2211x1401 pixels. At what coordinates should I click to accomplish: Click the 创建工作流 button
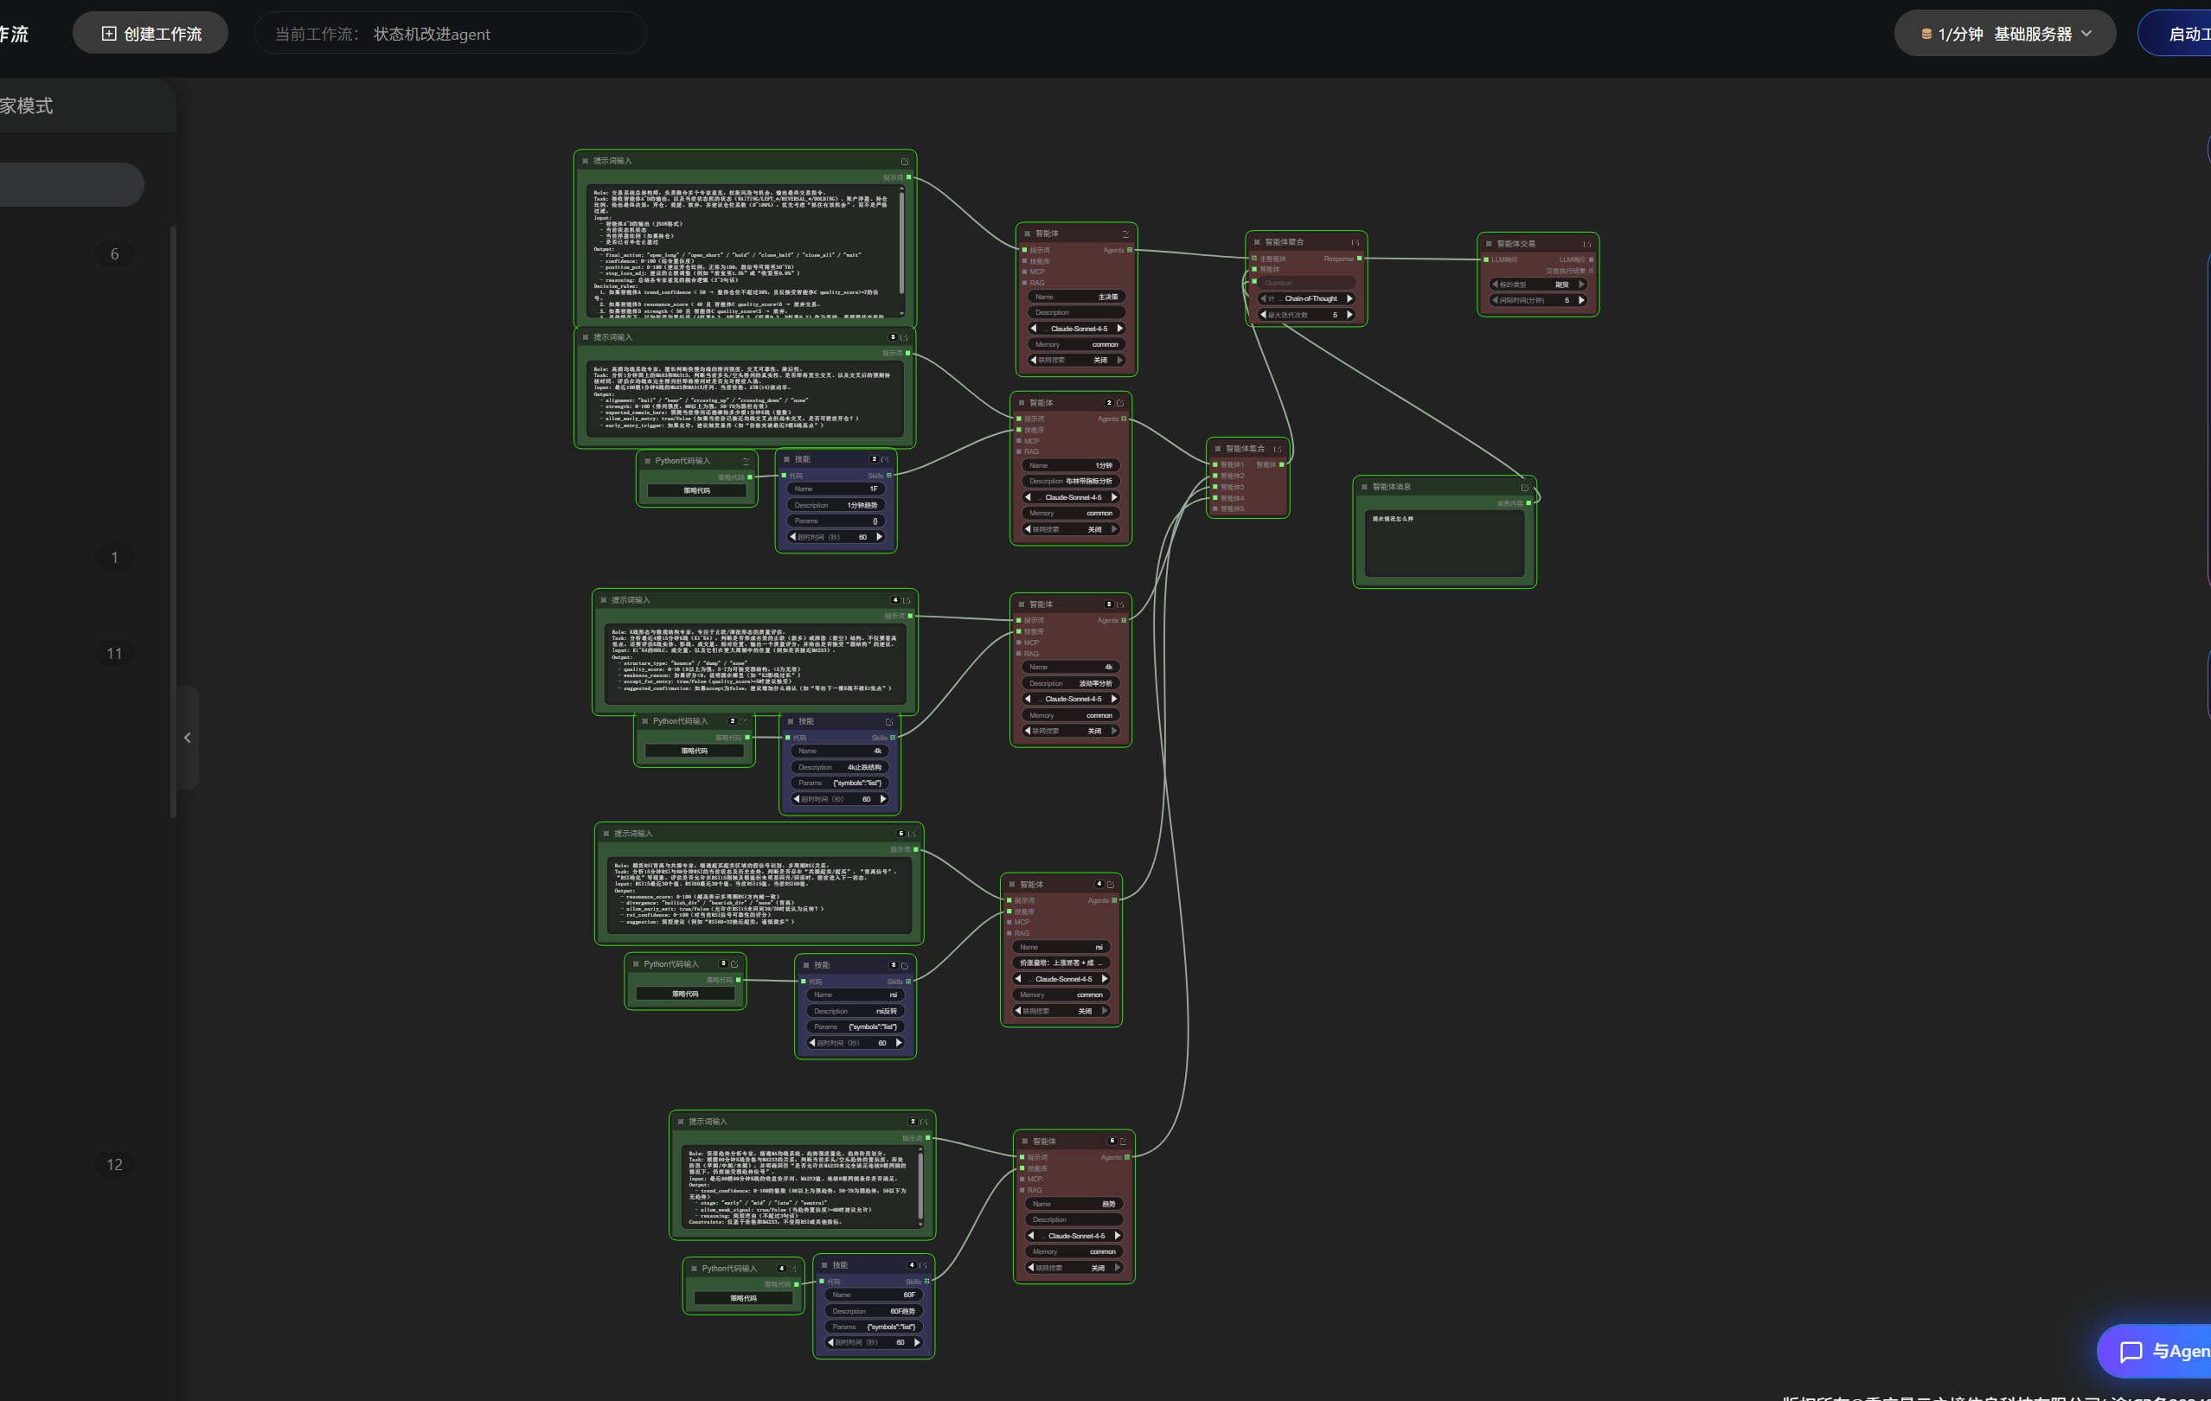(x=151, y=34)
